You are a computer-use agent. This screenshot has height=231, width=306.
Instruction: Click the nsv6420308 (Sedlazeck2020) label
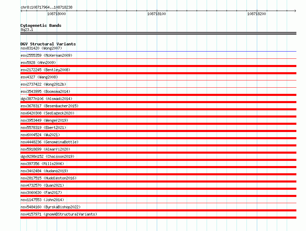[47, 113]
